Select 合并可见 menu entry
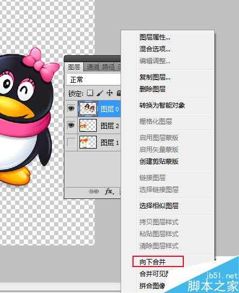The height and width of the screenshot is (293, 239). pos(154,274)
